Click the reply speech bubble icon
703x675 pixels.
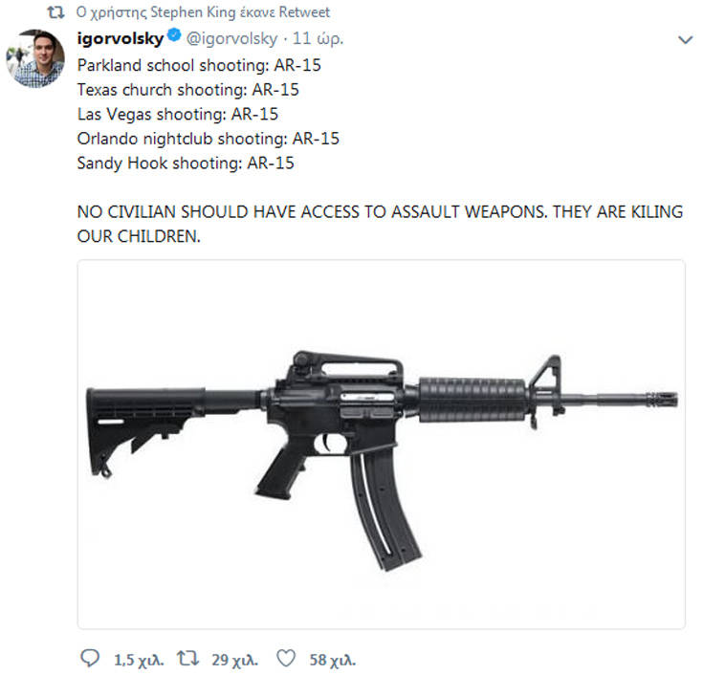click(x=91, y=659)
